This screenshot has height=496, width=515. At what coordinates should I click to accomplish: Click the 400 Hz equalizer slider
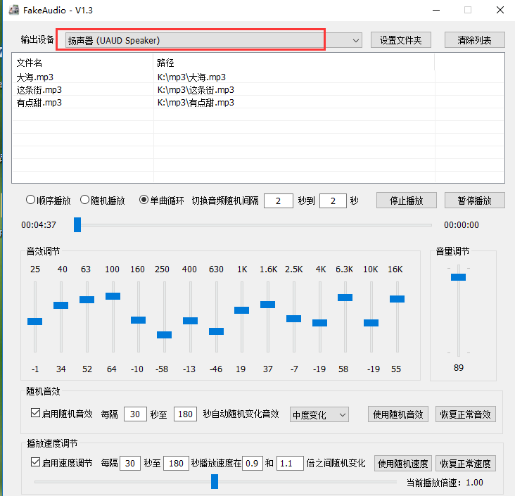pyautogui.click(x=190, y=321)
